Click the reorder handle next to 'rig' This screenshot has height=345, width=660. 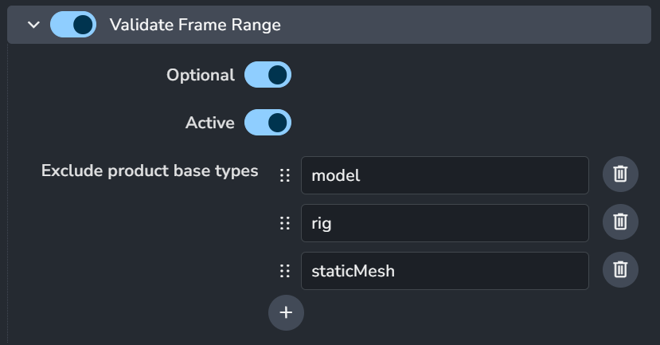coord(285,223)
